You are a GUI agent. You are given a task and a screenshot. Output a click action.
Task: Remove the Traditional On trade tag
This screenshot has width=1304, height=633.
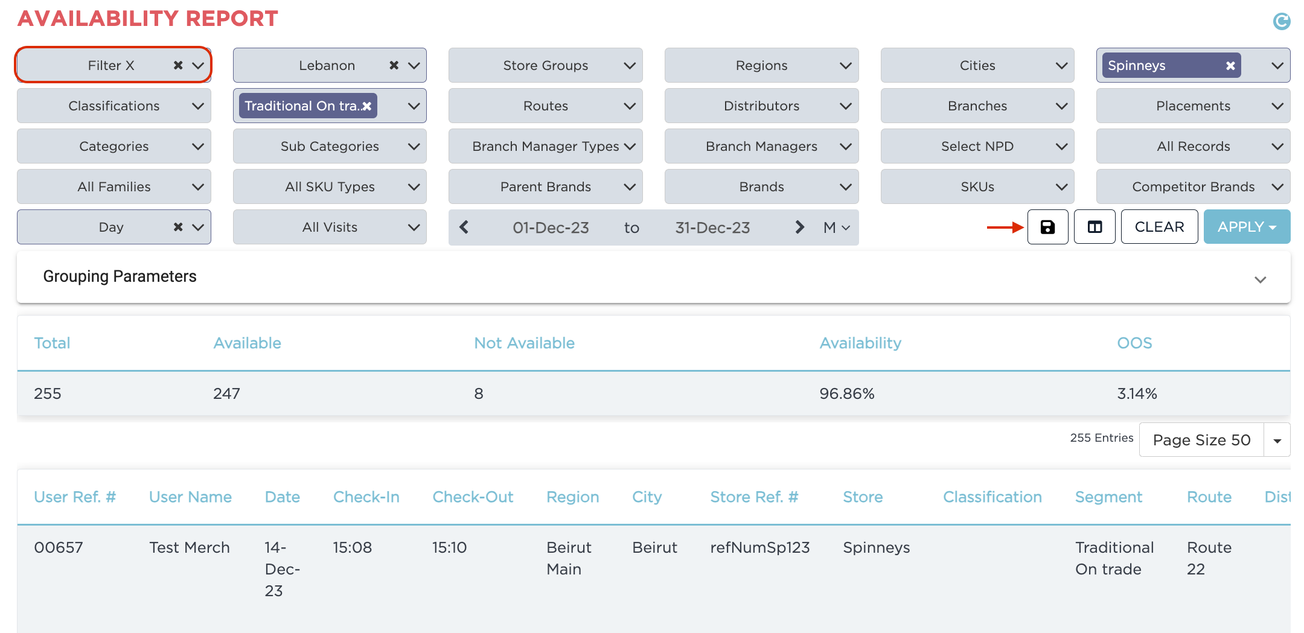tap(366, 106)
